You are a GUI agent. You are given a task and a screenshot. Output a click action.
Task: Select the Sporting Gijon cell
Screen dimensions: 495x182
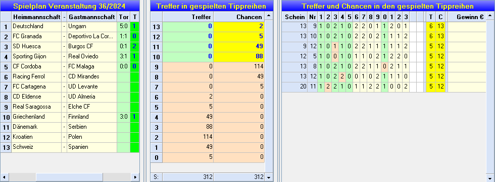(x=36, y=57)
